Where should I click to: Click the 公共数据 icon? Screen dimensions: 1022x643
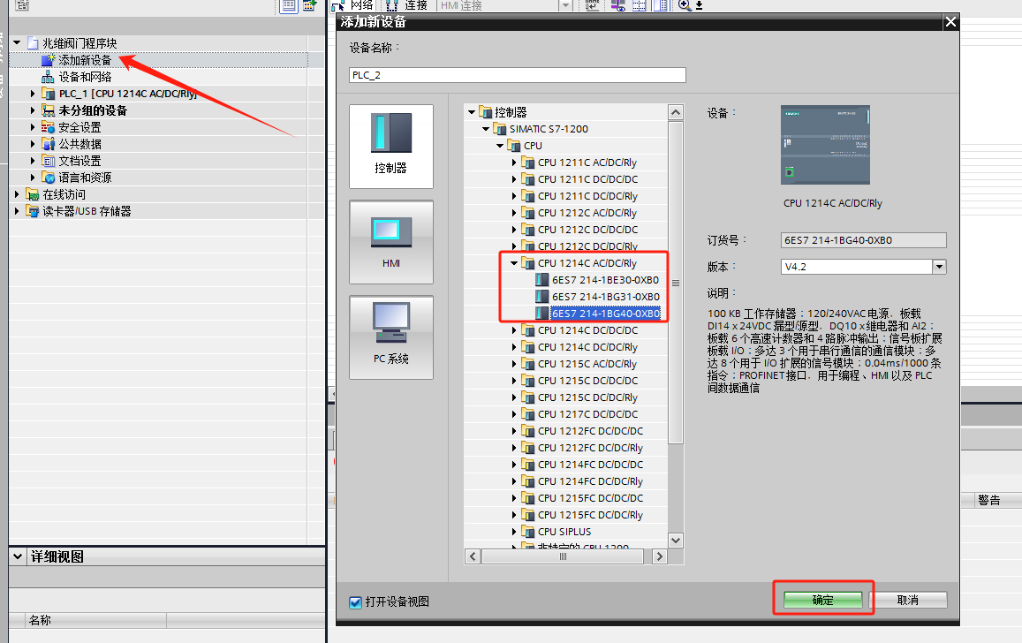click(48, 144)
